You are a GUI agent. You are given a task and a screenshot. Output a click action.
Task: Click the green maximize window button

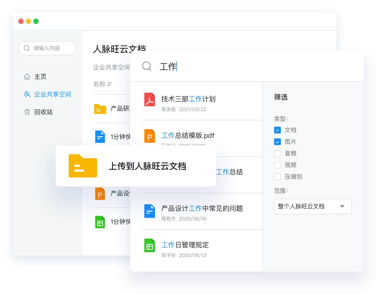[36, 21]
